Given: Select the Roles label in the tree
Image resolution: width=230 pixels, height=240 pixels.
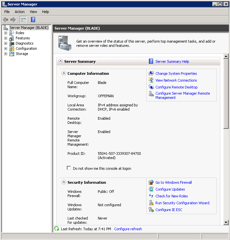Looking at the screenshot, I should (x=20, y=33).
